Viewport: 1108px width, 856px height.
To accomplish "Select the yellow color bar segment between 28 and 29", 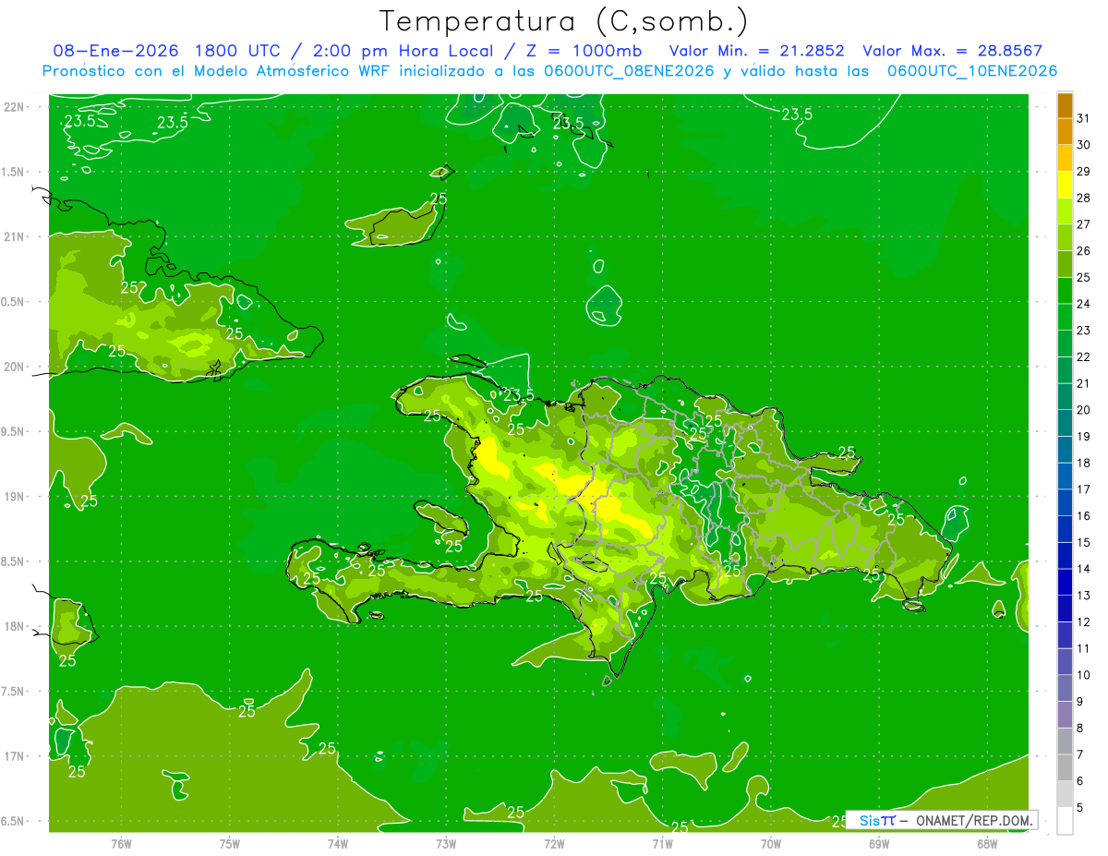I will pyautogui.click(x=1065, y=185).
